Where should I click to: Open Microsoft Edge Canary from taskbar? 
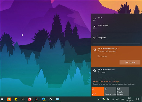[44, 99]
